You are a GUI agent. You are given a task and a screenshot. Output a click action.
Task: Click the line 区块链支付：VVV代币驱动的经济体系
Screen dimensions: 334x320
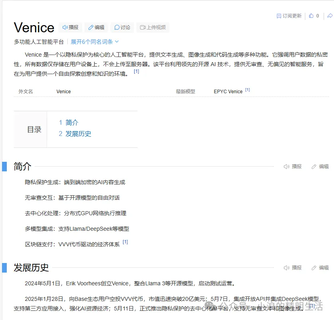coord(72,244)
